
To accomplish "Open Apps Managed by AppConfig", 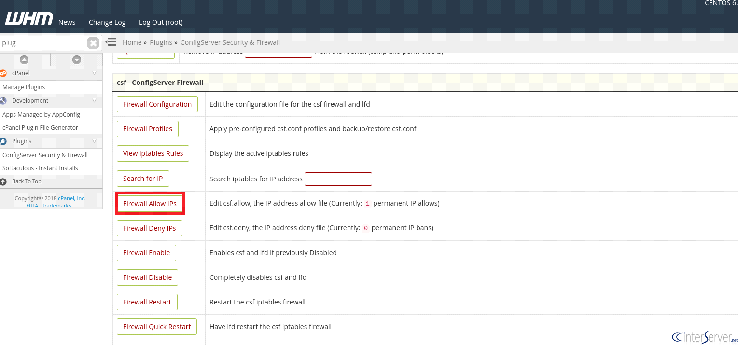I will pos(41,115).
